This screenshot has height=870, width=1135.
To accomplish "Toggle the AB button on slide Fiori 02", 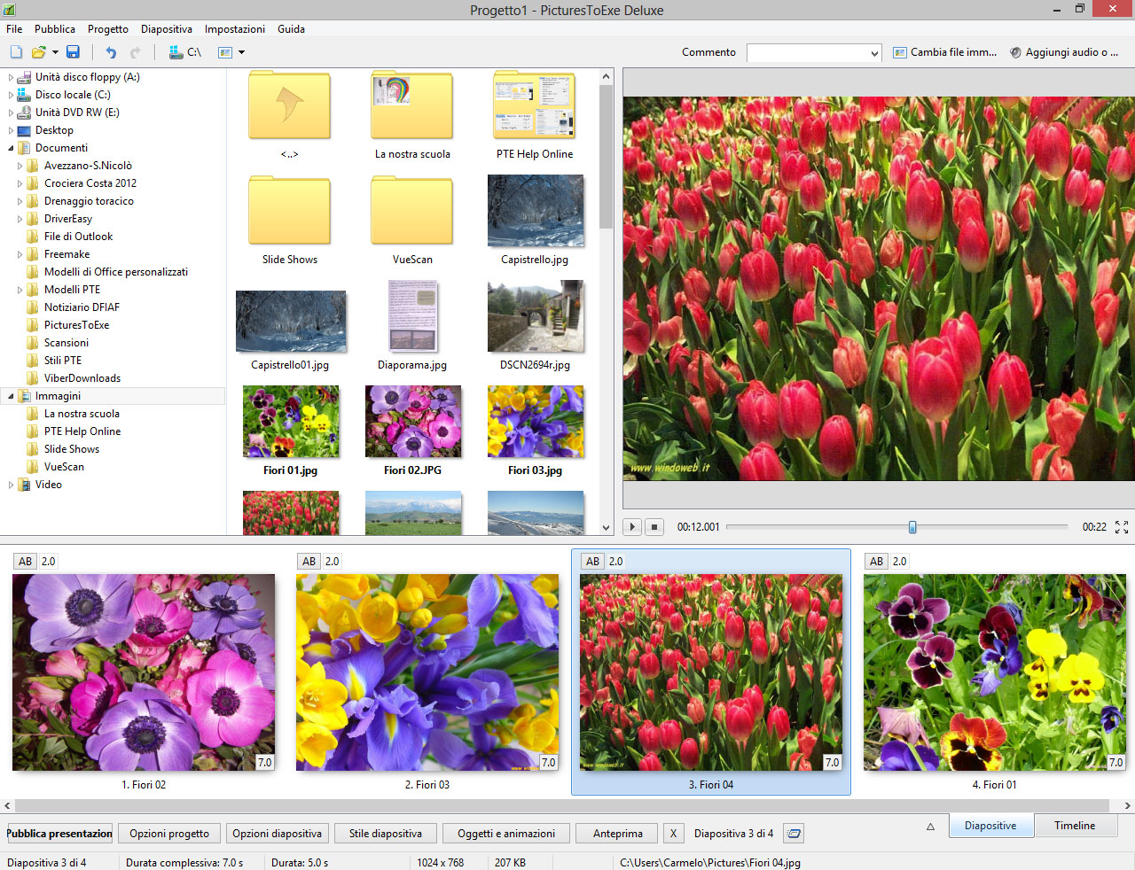I will click(x=26, y=562).
